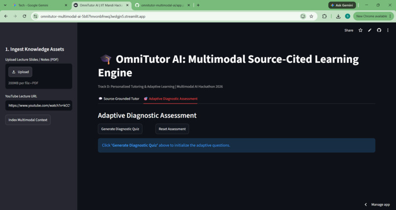Bookmark this page with the star icon

click(x=311, y=16)
